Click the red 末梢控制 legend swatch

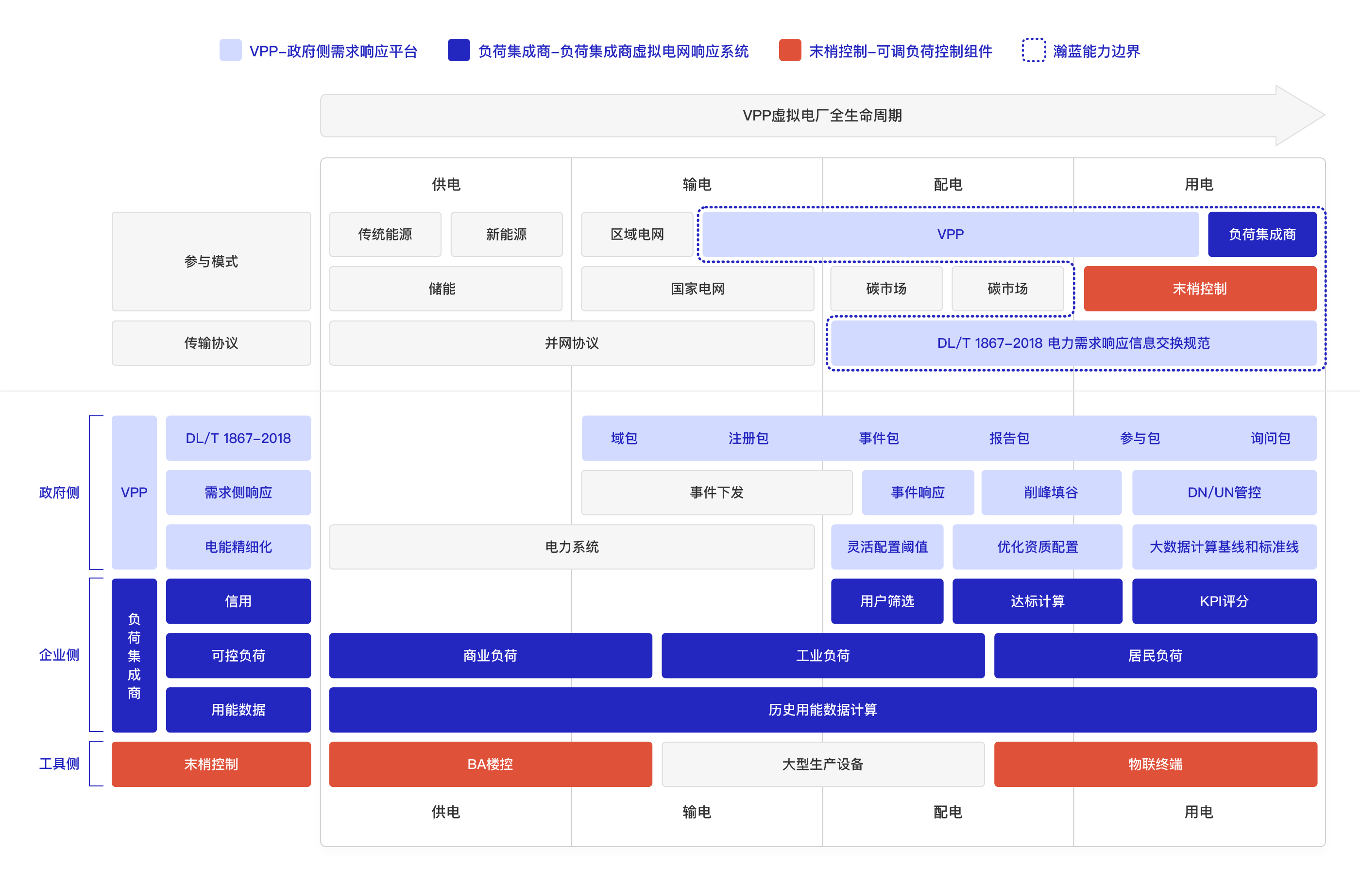click(x=790, y=51)
